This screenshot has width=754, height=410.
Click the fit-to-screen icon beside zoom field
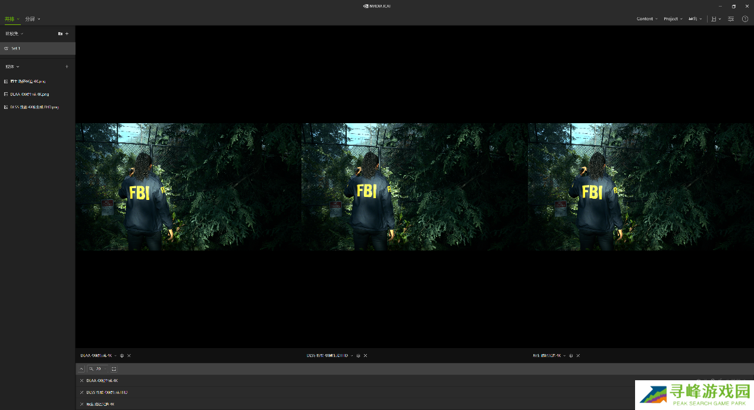(114, 369)
